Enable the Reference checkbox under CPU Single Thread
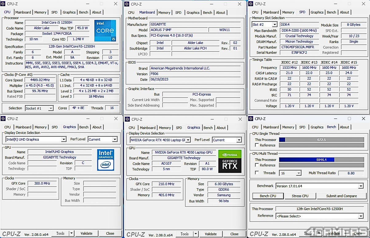Viewport: 370px width, 238px height. (257, 145)
